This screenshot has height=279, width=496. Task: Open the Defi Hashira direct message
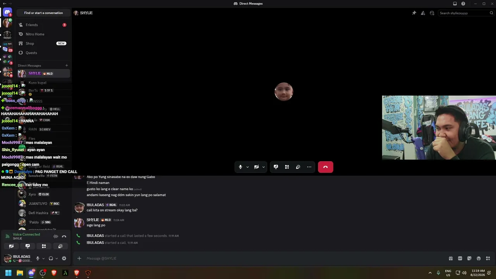pyautogui.click(x=43, y=213)
